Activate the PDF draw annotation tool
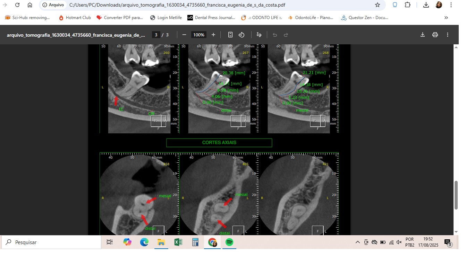 [259, 35]
